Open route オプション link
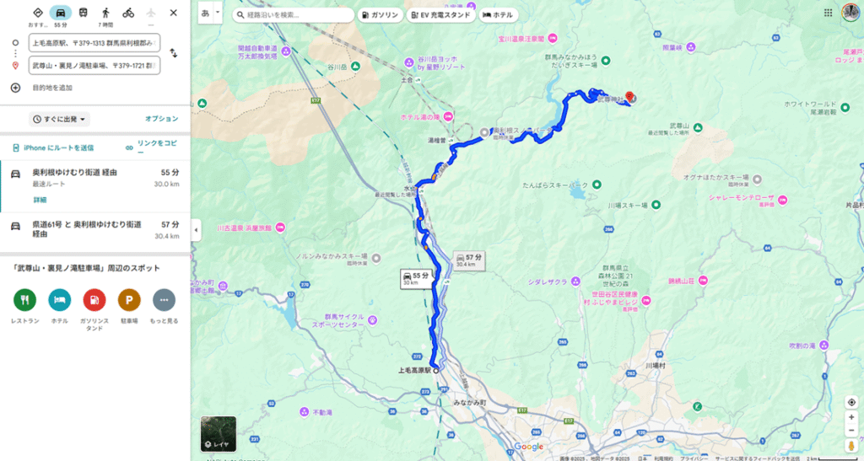 (161, 119)
